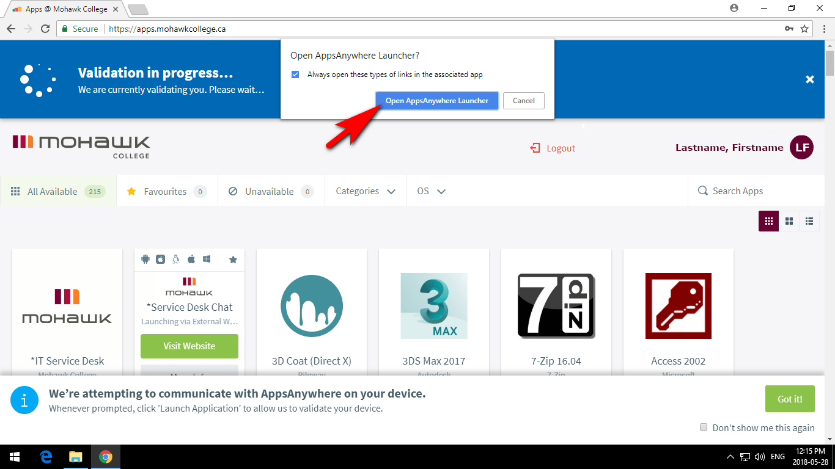Click Android icon on Service Desk Chat
Image resolution: width=835 pixels, height=469 pixels.
tap(145, 259)
